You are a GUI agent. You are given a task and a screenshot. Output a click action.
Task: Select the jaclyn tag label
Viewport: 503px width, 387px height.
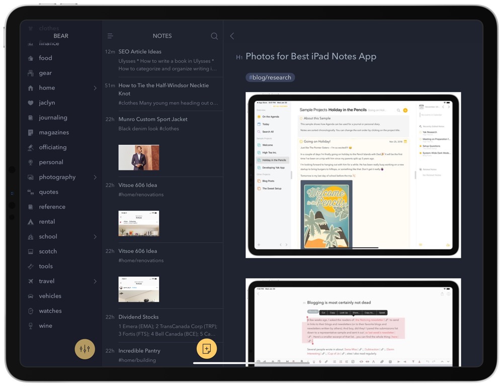tap(47, 103)
